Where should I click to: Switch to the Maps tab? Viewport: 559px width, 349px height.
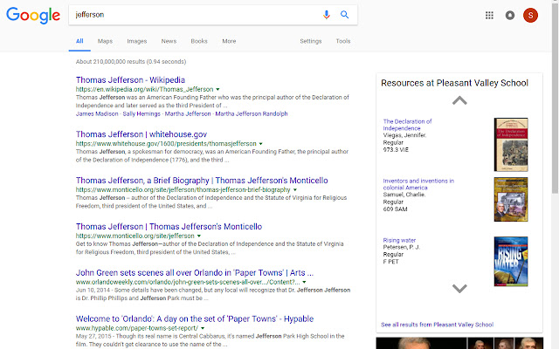coord(105,41)
